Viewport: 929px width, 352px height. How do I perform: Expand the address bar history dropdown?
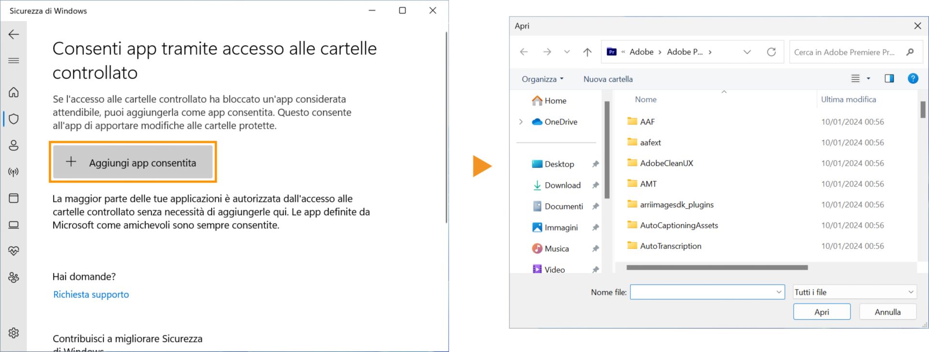tap(747, 52)
